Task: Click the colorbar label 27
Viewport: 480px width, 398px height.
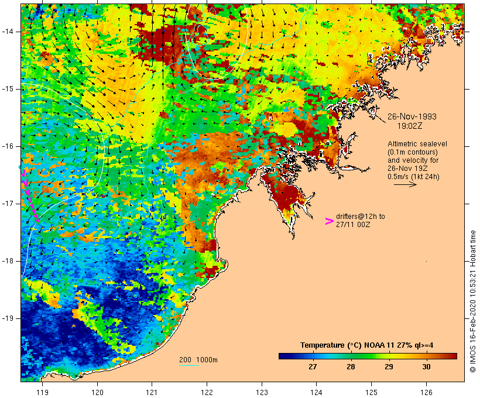Action: [313, 366]
